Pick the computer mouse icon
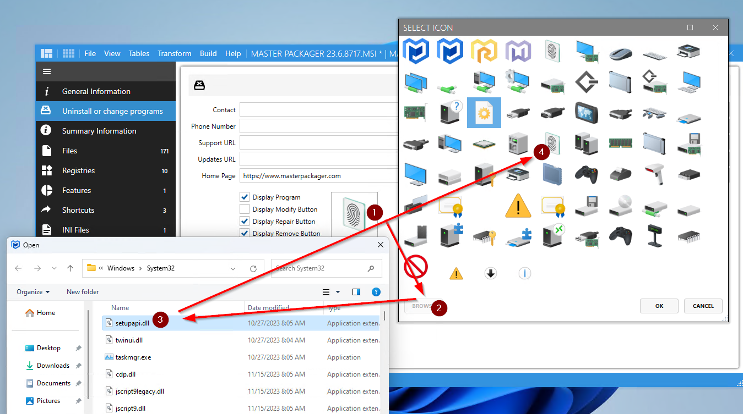The width and height of the screenshot is (743, 414). click(x=620, y=54)
